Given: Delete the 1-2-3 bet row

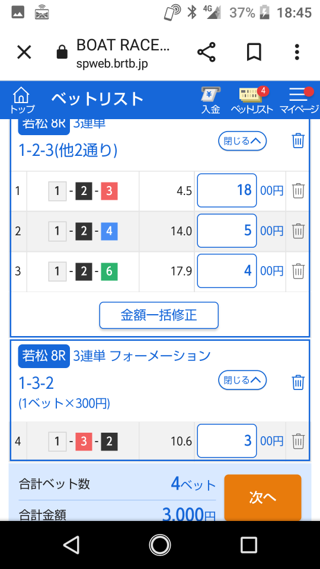Looking at the screenshot, I should point(298,190).
